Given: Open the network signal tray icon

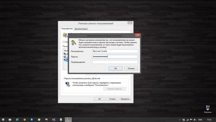Looking at the screenshot, I should coord(187,120).
